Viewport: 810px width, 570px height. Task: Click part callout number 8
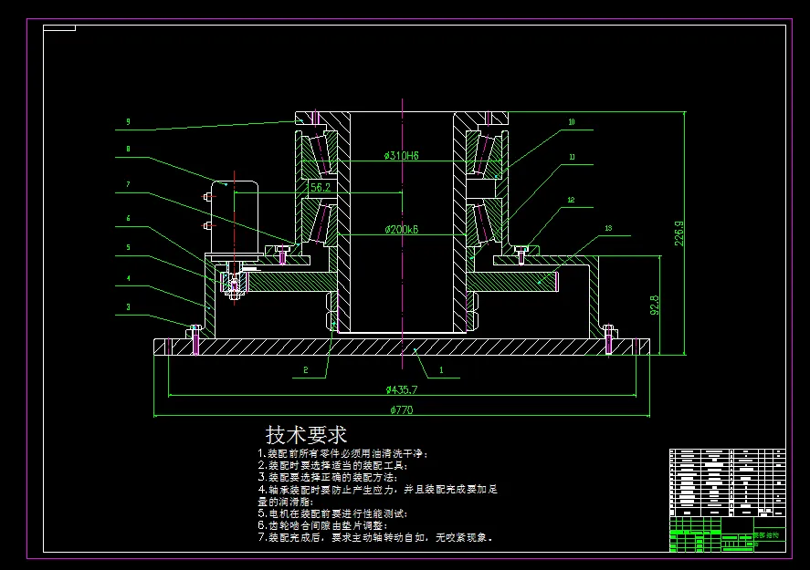pos(128,149)
